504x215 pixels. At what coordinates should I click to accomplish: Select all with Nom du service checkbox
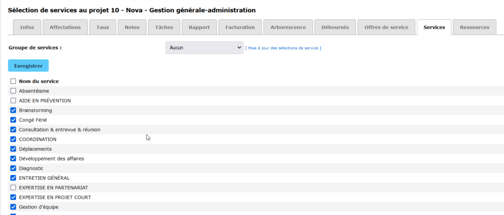[x=13, y=81]
